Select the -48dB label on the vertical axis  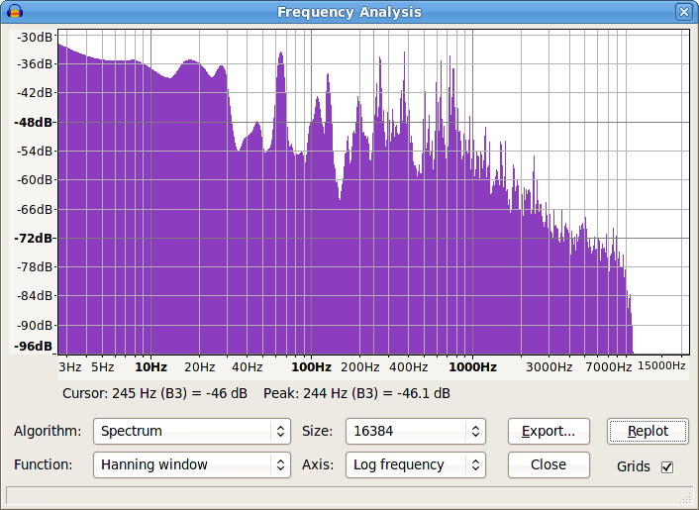point(33,123)
